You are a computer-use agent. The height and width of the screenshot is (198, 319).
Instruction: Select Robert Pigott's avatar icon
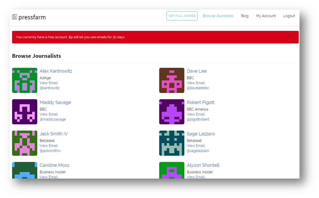coord(171,112)
